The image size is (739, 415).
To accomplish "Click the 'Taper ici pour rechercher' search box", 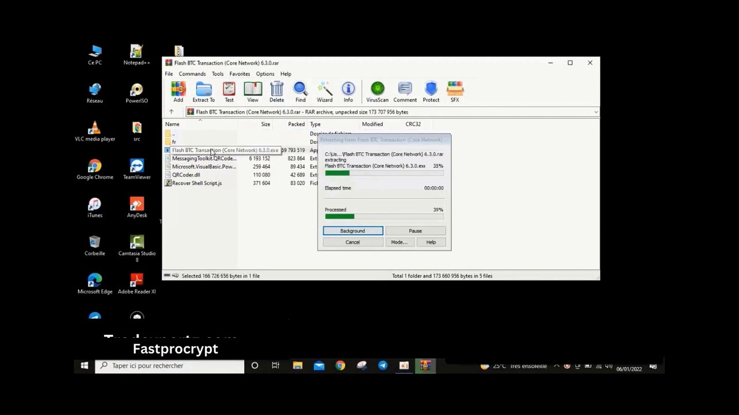I will point(170,365).
